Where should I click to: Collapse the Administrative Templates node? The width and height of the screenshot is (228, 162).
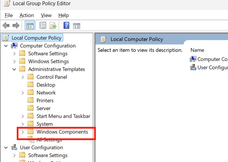[14, 70]
